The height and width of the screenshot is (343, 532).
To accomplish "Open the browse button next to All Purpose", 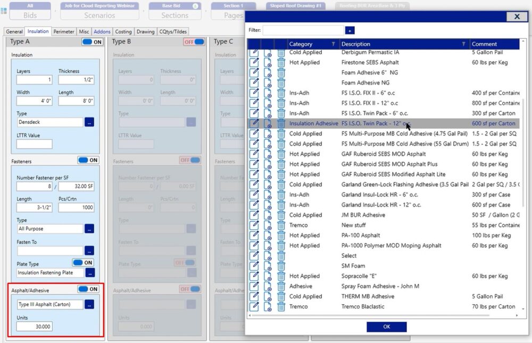I will coord(89,229).
